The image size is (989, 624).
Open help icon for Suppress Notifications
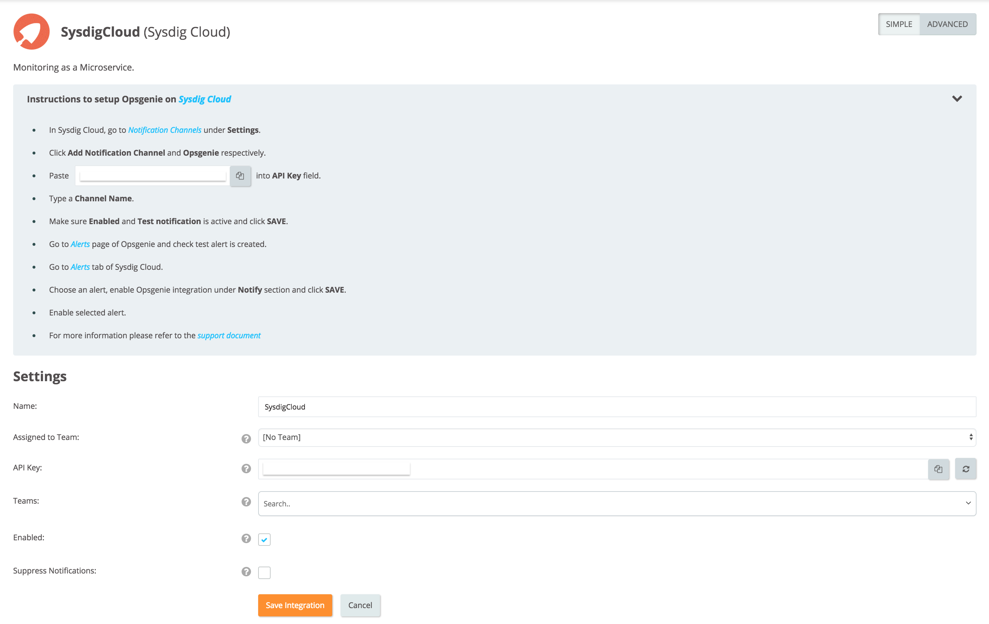[246, 571]
